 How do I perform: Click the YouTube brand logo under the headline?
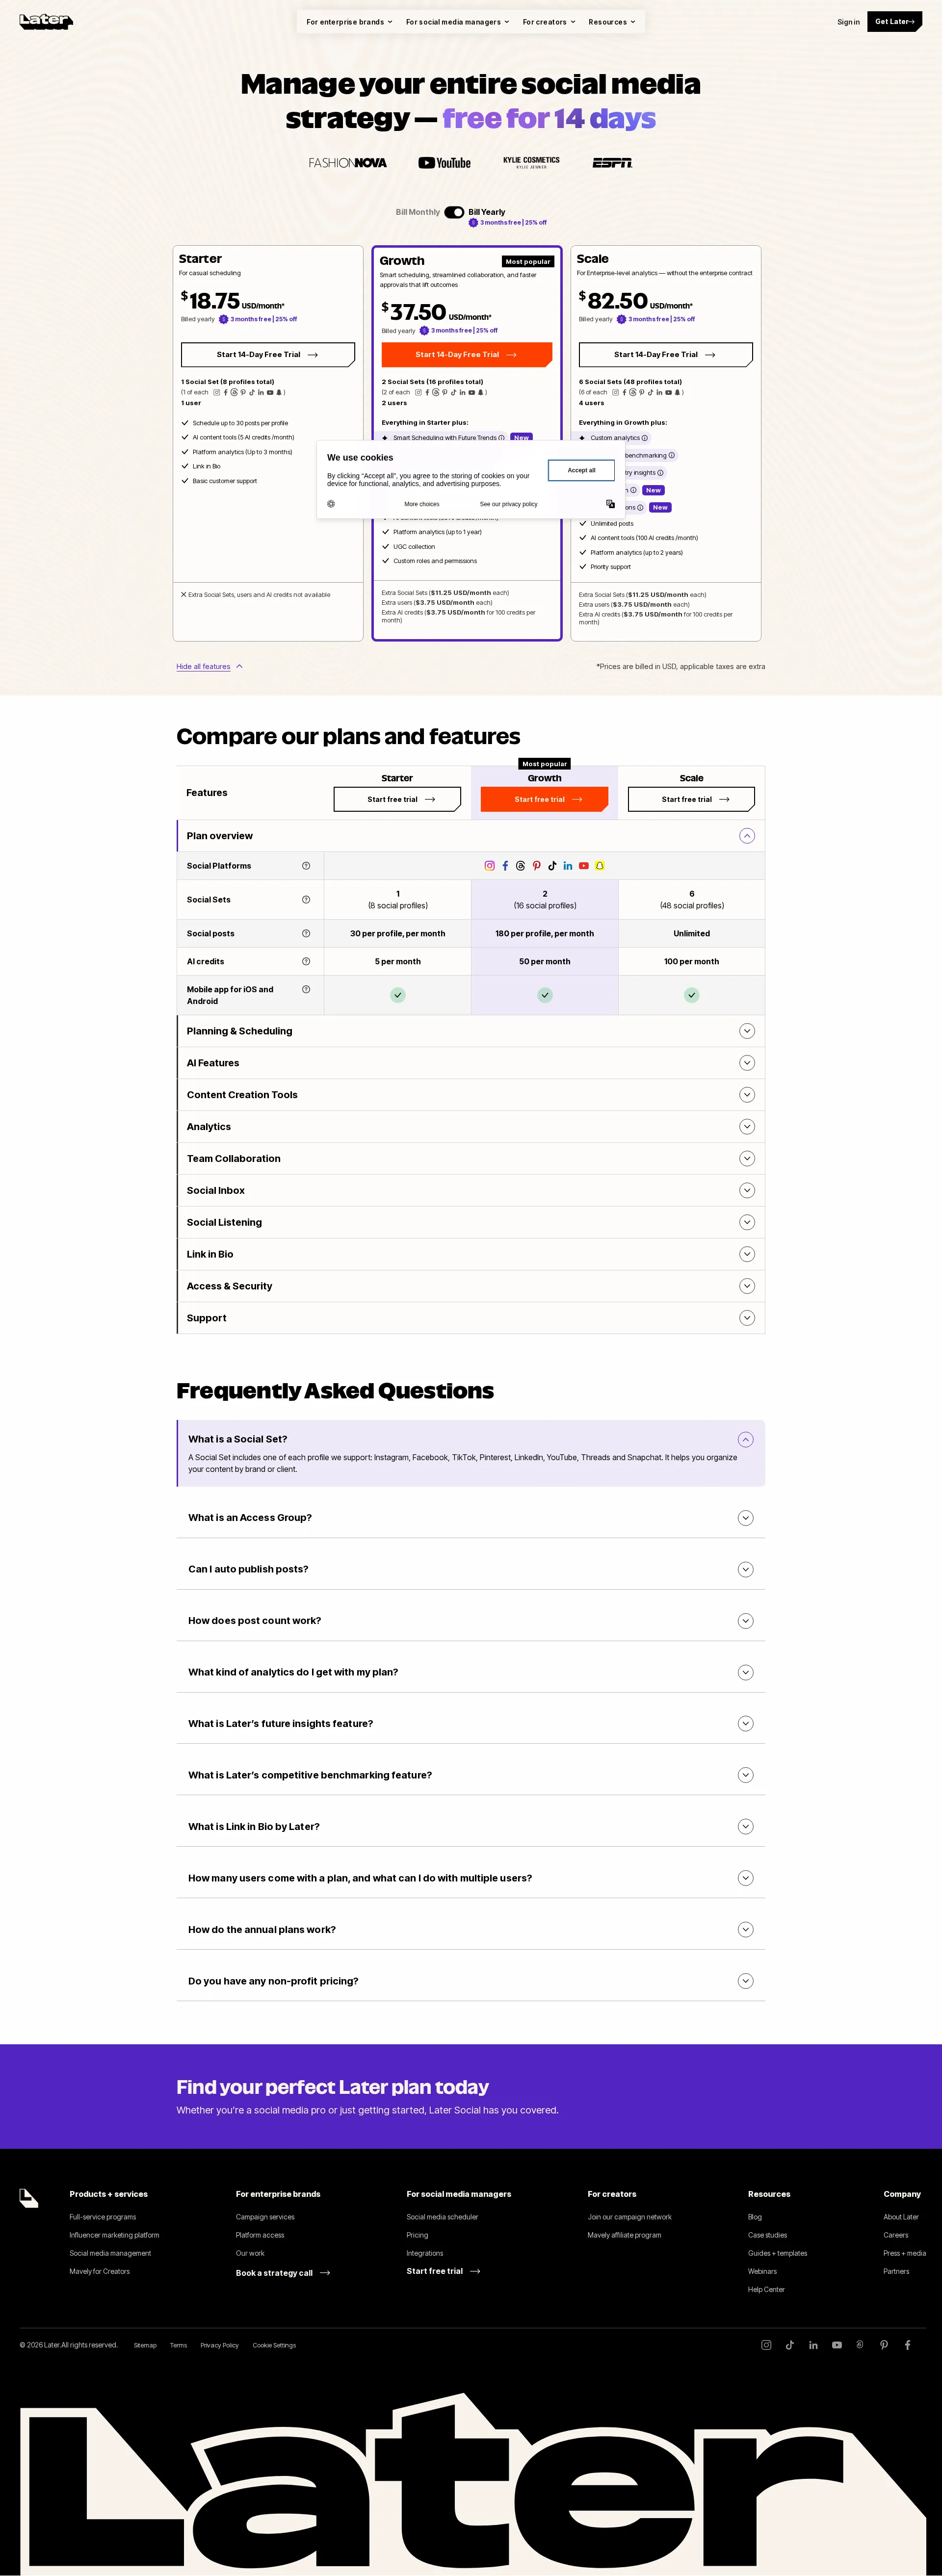pyautogui.click(x=444, y=162)
